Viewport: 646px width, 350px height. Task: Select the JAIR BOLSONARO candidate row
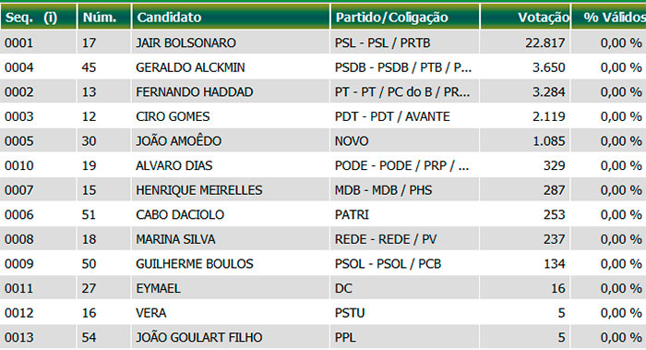pyautogui.click(x=323, y=42)
